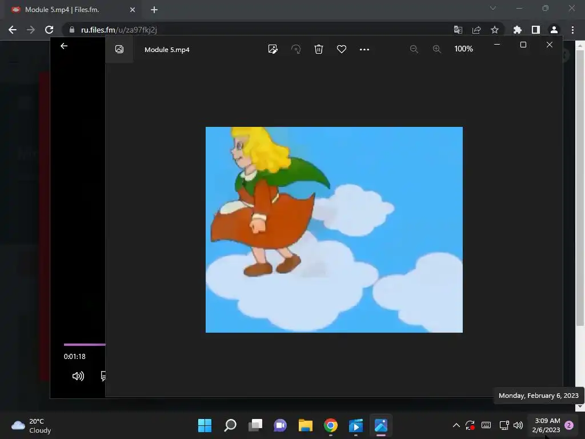
Task: Click the media player purple seek bar
Action: (x=85, y=345)
